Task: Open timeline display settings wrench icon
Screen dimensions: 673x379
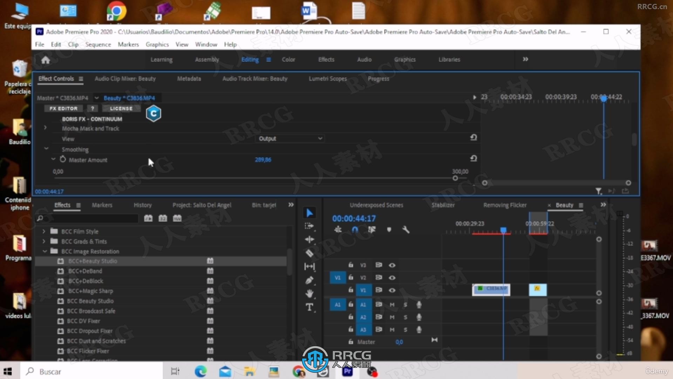Action: pos(406,230)
